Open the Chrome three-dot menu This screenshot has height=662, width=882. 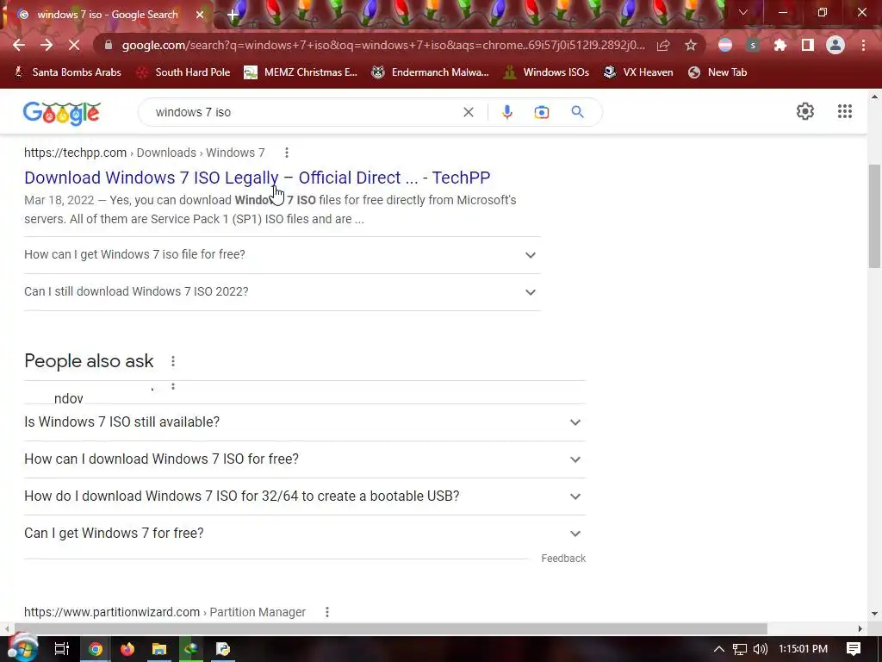863,45
